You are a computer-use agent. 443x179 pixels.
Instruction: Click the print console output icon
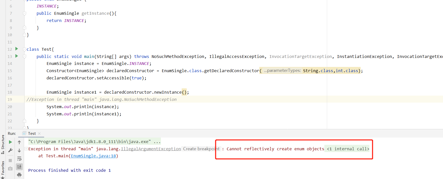pyautogui.click(x=19, y=175)
